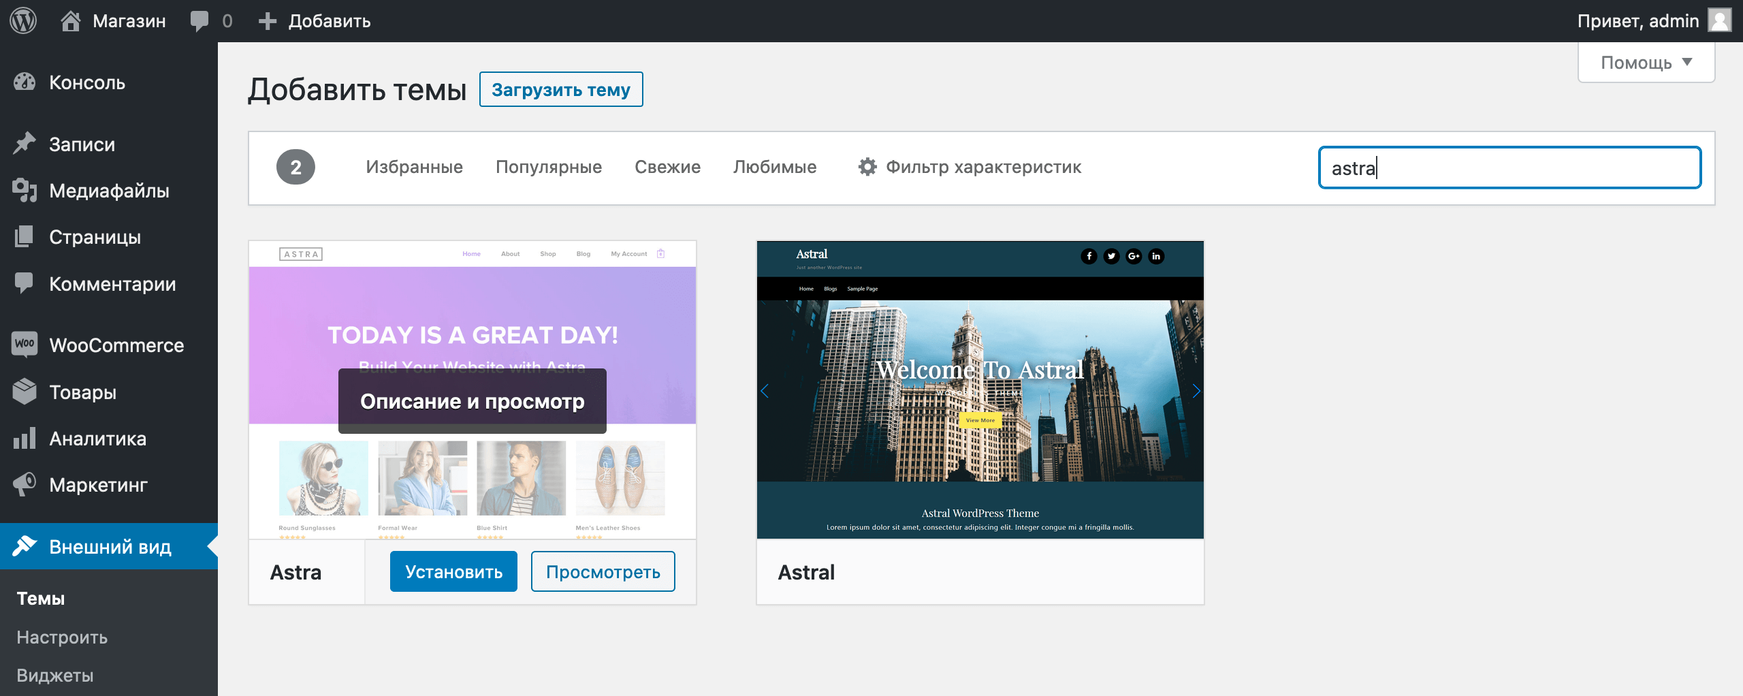Click the Добавить new content link

[x=330, y=21]
